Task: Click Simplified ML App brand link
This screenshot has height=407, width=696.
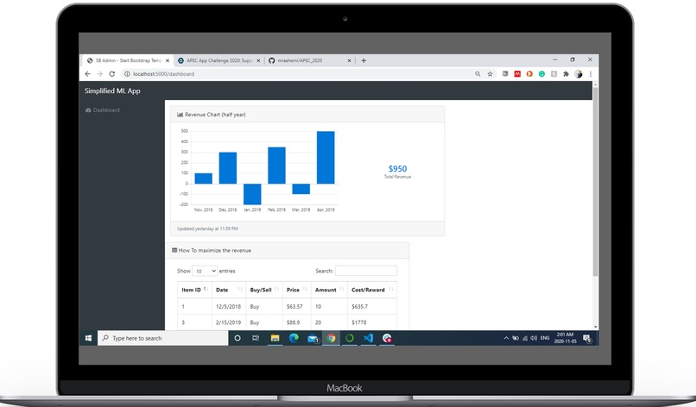Action: pos(112,91)
